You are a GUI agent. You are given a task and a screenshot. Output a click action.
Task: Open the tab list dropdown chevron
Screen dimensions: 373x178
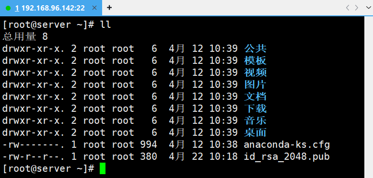pos(368,8)
